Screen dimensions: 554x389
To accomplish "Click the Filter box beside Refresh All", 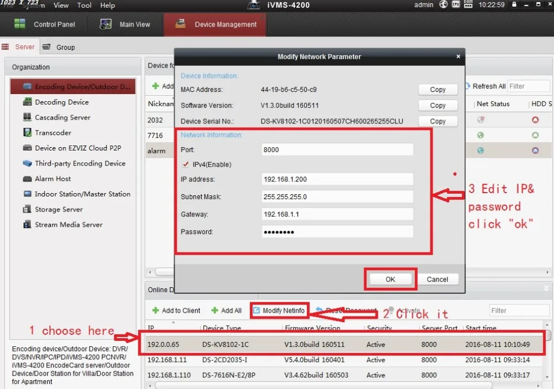I will (x=529, y=86).
